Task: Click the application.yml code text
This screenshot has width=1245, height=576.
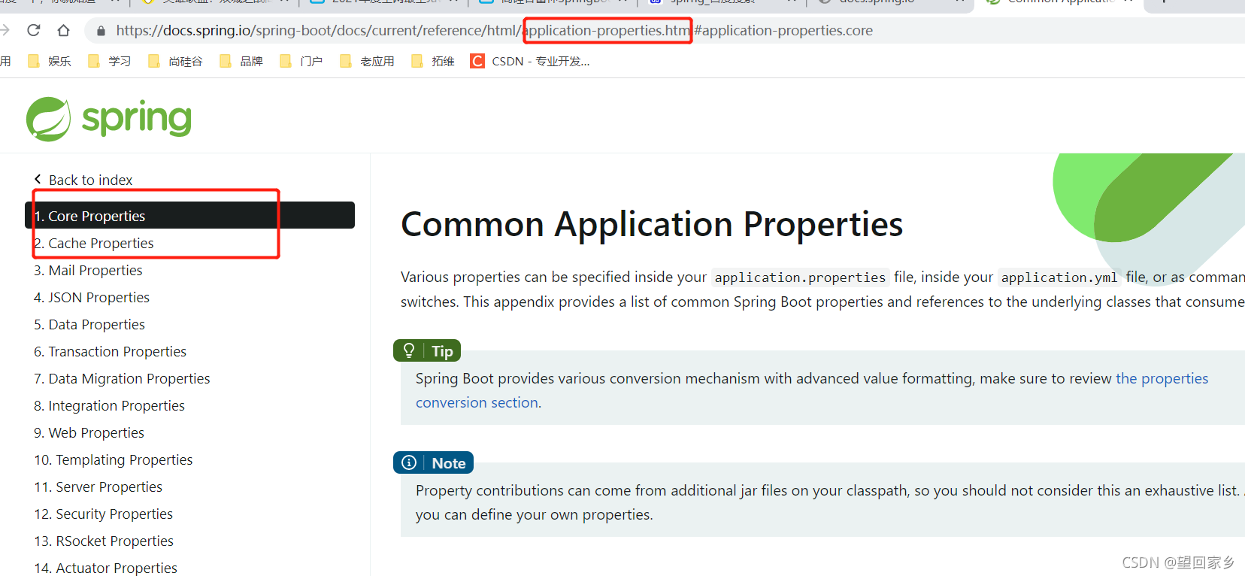Action: pyautogui.click(x=1059, y=277)
